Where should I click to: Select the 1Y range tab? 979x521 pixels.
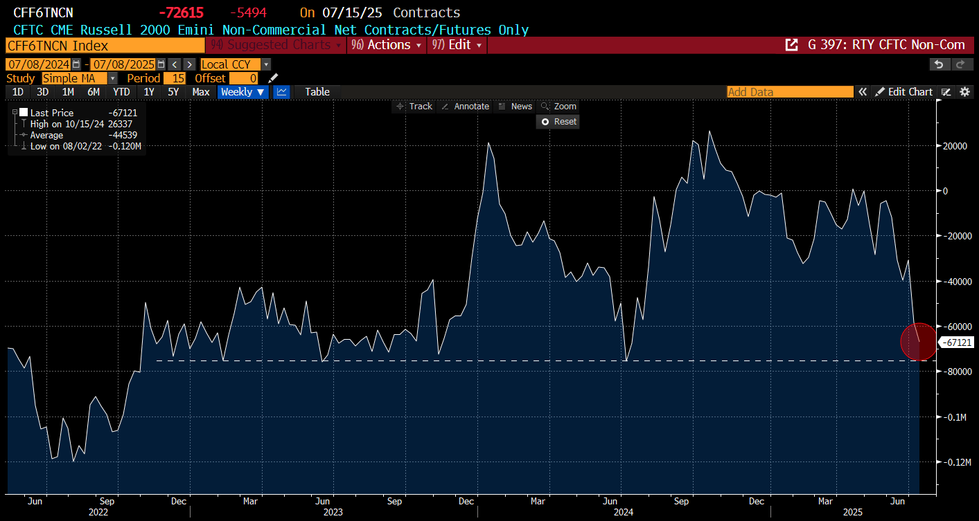click(x=149, y=92)
